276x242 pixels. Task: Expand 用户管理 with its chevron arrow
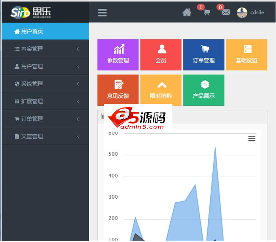point(78,66)
